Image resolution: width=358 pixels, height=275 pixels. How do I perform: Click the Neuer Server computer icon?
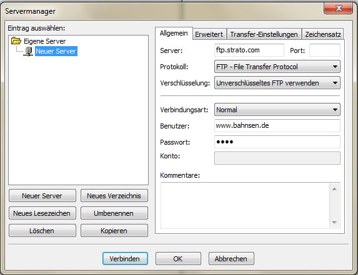[28, 51]
